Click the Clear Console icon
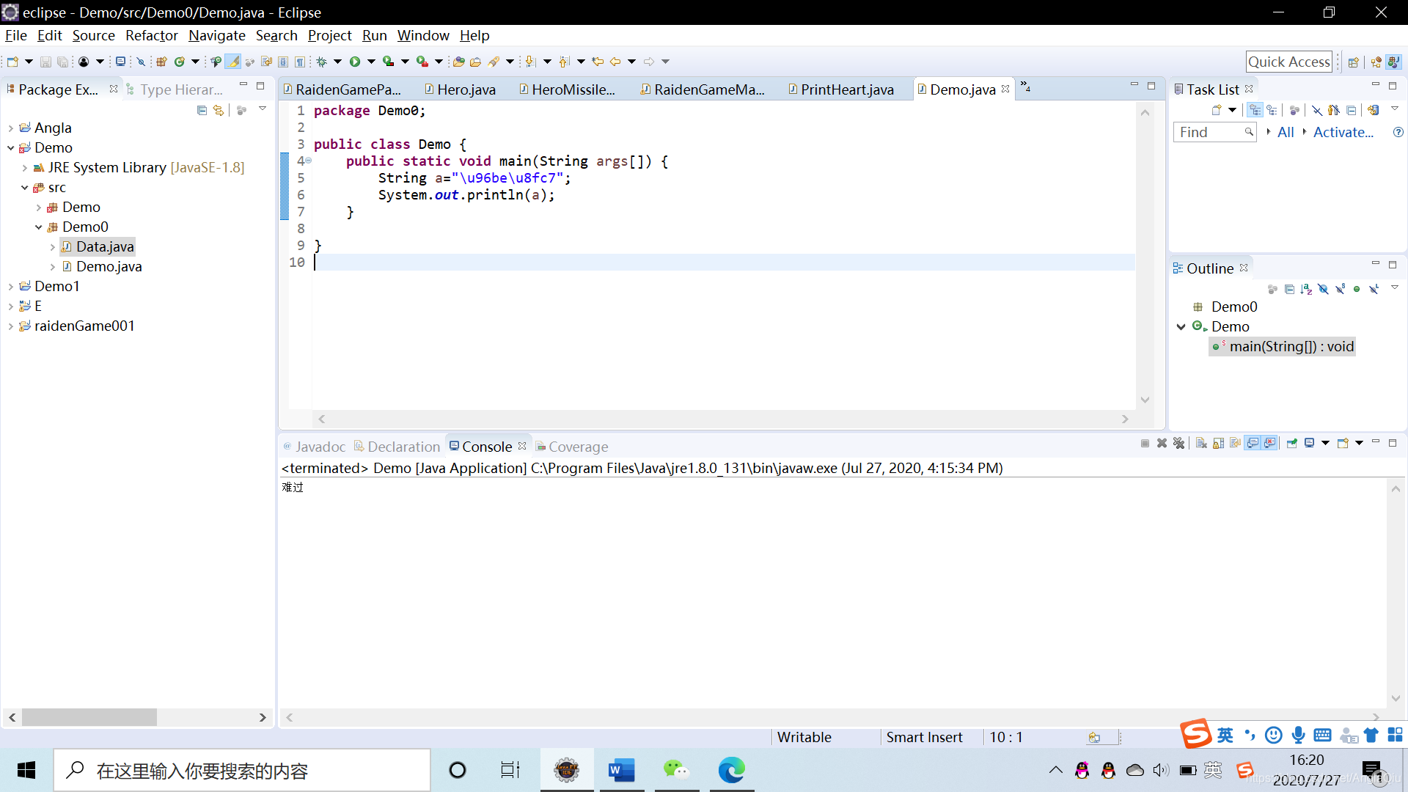 pyautogui.click(x=1201, y=443)
